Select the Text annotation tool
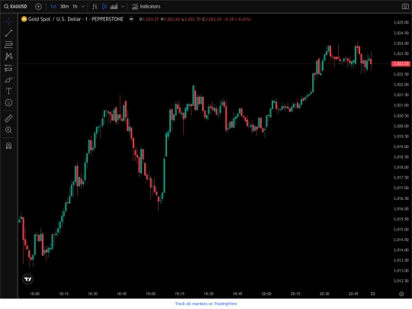Image resolution: width=412 pixels, height=309 pixels. [x=8, y=91]
